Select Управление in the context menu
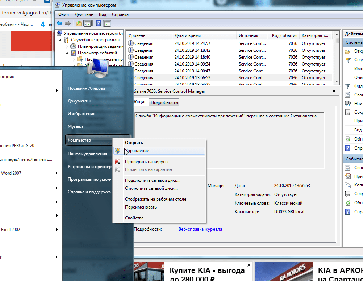The image size is (363, 281). tap(137, 151)
